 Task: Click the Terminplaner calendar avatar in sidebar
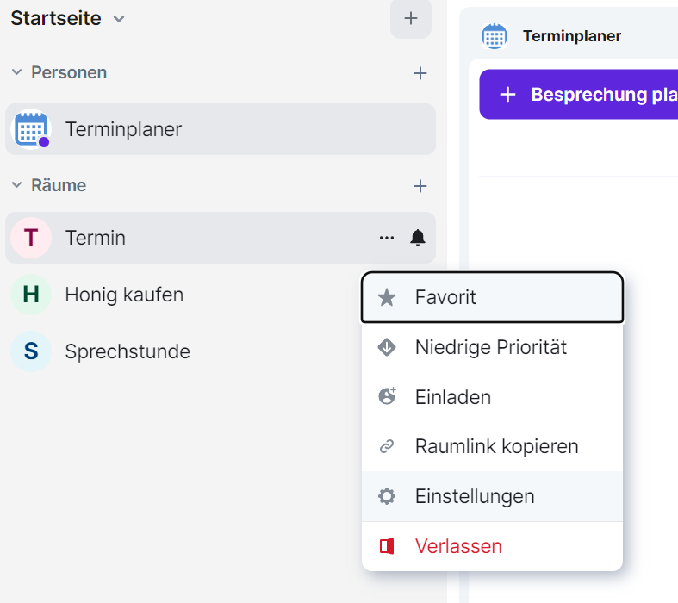[x=31, y=129]
